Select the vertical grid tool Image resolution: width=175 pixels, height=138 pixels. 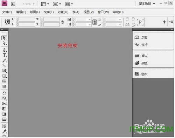[4, 86]
